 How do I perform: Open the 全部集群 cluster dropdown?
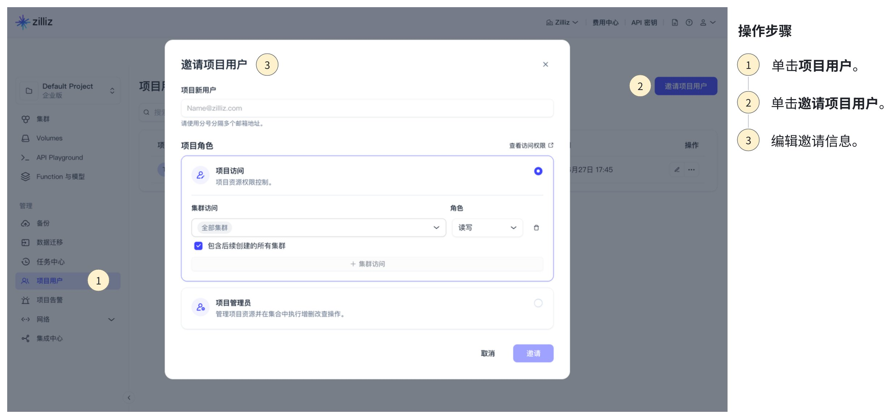pos(318,228)
